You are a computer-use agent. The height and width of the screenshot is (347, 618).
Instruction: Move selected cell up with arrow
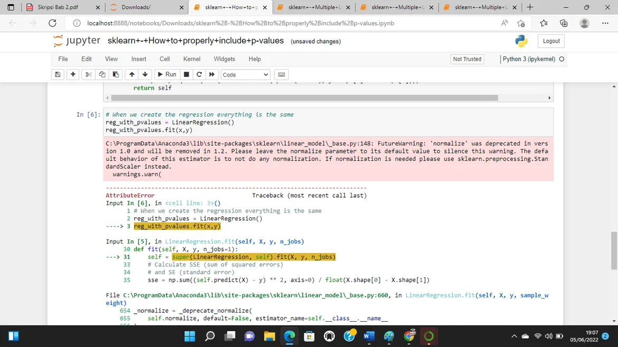pyautogui.click(x=132, y=74)
